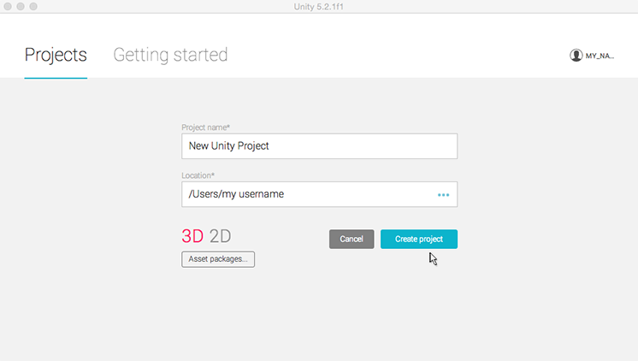638x361 pixels.
Task: Click the location browse ellipsis icon
Action: point(443,194)
